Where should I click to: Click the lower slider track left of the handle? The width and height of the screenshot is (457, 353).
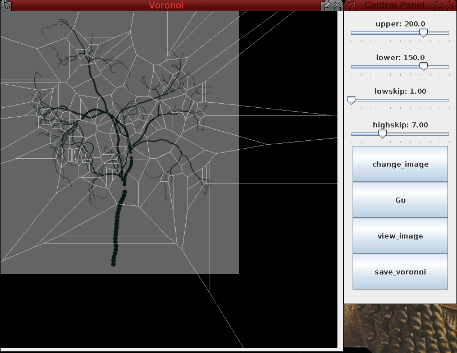(x=387, y=66)
